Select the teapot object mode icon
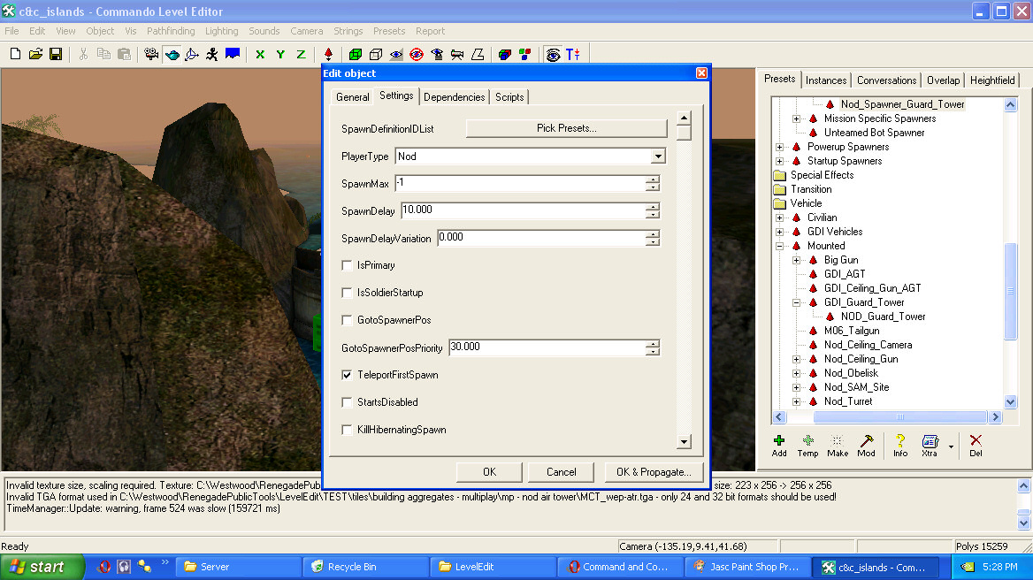Screen dimensions: 1033x580 (x=172, y=54)
